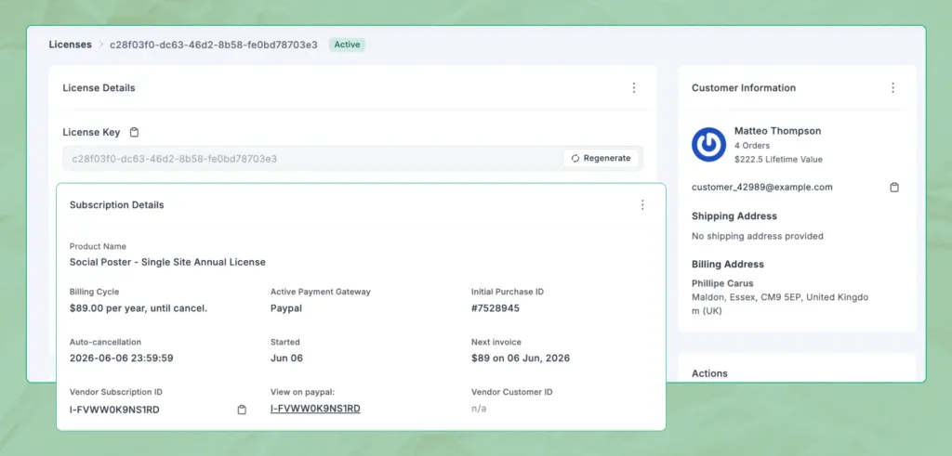Copy the Vendor Subscription ID
Screen dimensions: 952x456
pyautogui.click(x=242, y=410)
